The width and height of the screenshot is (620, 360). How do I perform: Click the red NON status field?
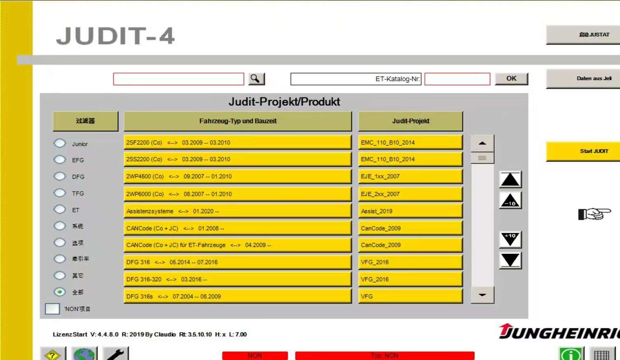pyautogui.click(x=255, y=355)
